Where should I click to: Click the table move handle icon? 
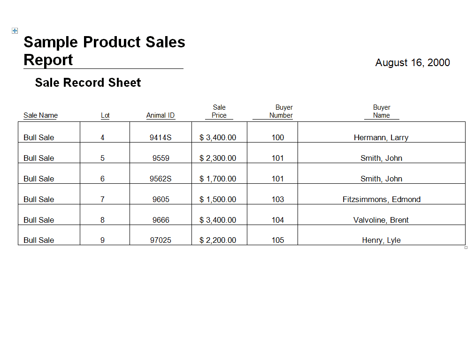tap(15, 30)
